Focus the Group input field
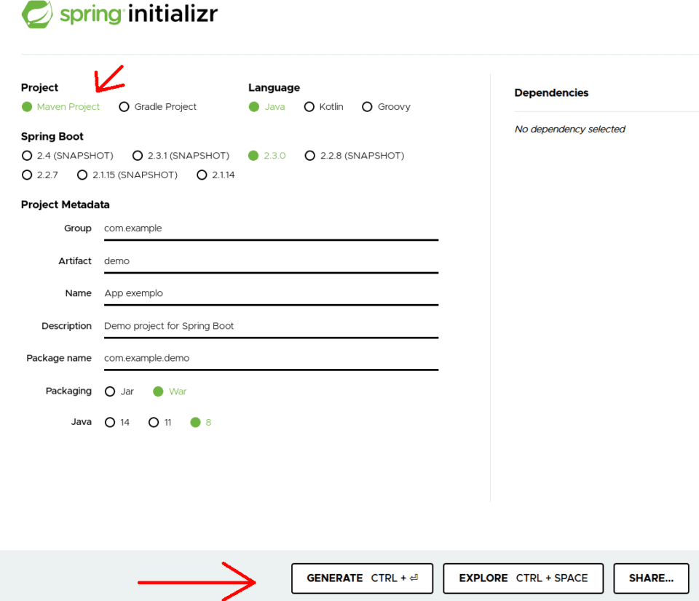This screenshot has width=699, height=601. pyautogui.click(x=271, y=229)
